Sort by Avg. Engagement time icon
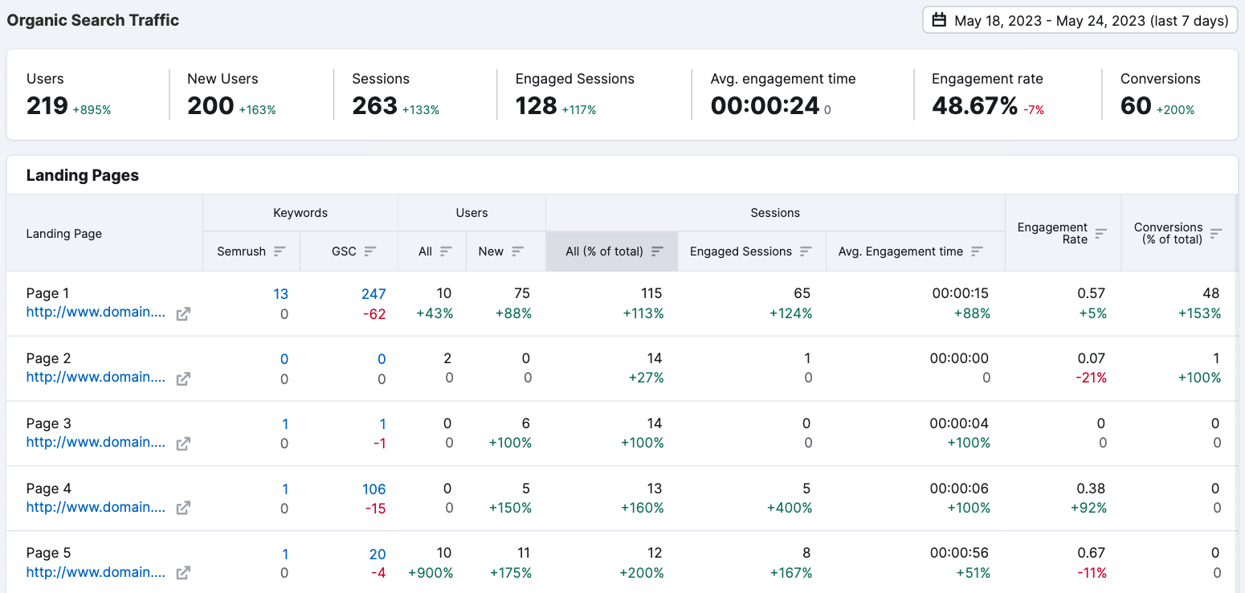This screenshot has width=1245, height=593. (x=977, y=252)
